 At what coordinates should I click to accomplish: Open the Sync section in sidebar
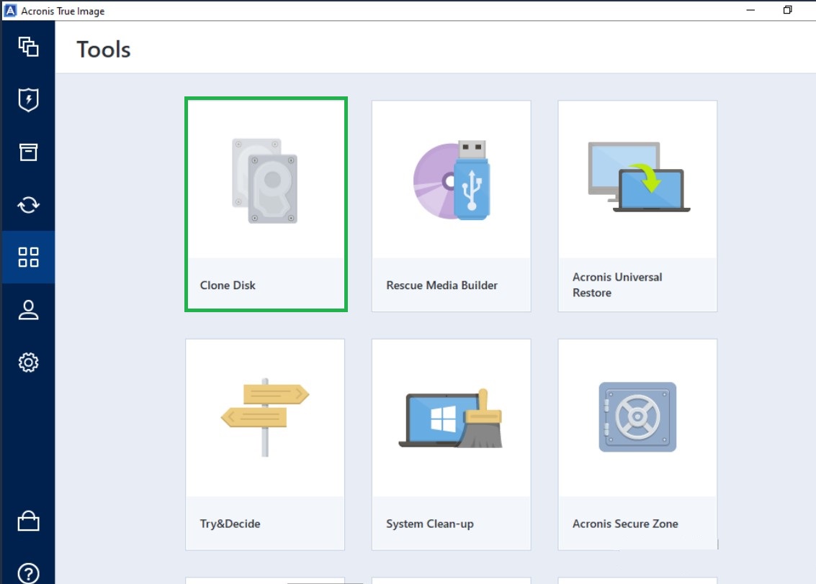(28, 205)
